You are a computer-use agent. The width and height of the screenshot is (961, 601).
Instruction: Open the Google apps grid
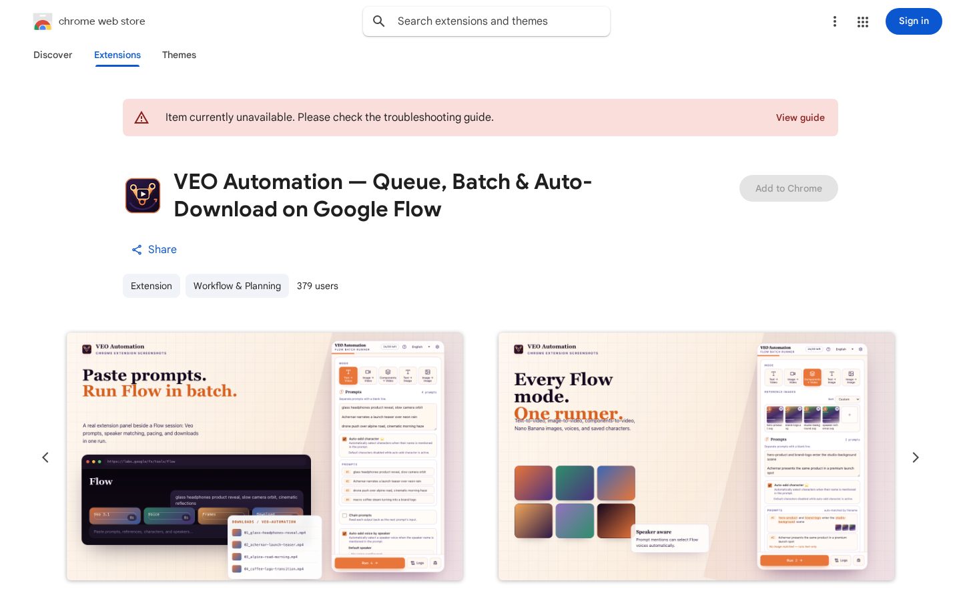point(863,21)
